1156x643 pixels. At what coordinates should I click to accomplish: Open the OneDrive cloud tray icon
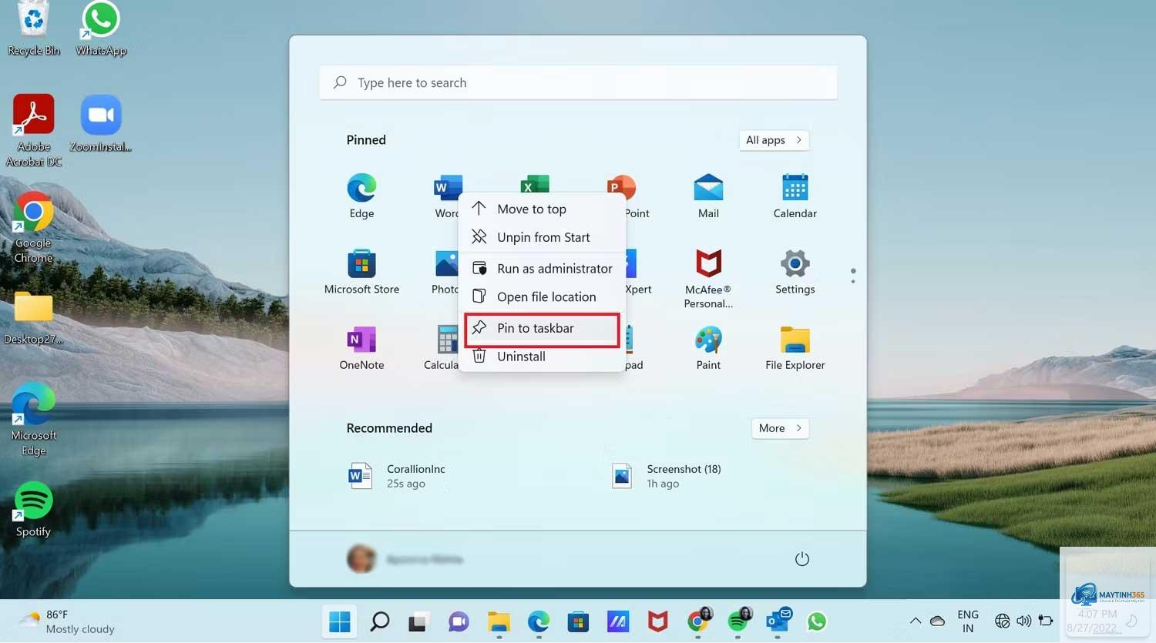point(937,621)
